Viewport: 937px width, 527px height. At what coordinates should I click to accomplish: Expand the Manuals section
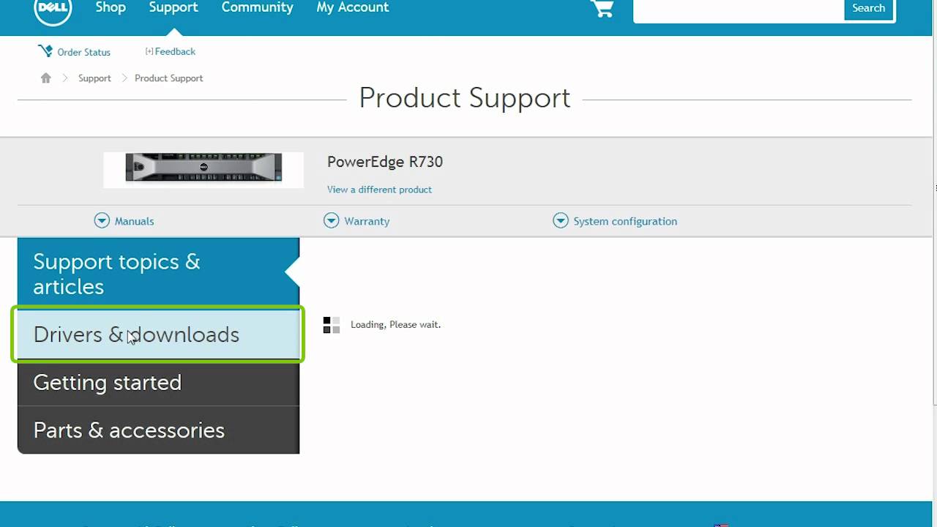pos(124,220)
